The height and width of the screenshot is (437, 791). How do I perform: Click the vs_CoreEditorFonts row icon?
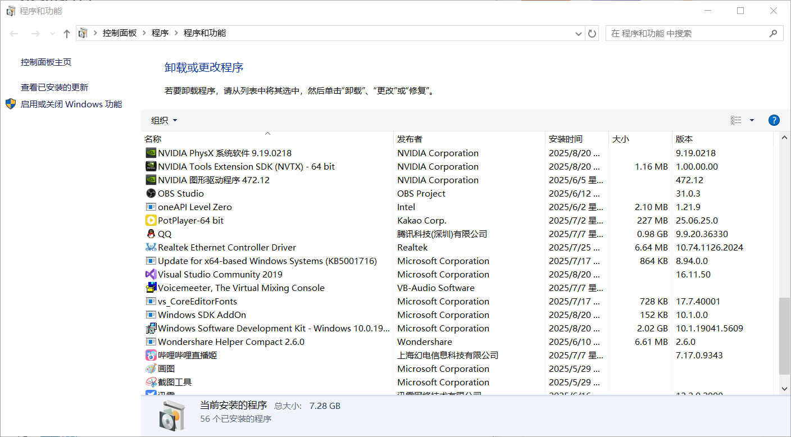[x=151, y=301]
